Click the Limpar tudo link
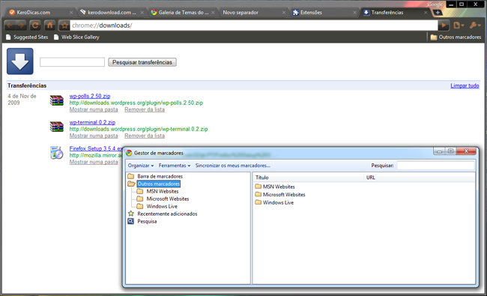Screen dimensions: 487x296 pyautogui.click(x=465, y=85)
